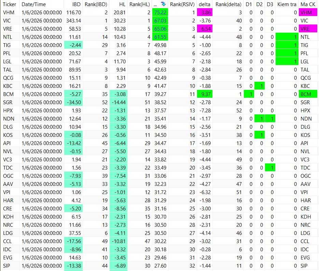Sort by Ticker column header

9,4
